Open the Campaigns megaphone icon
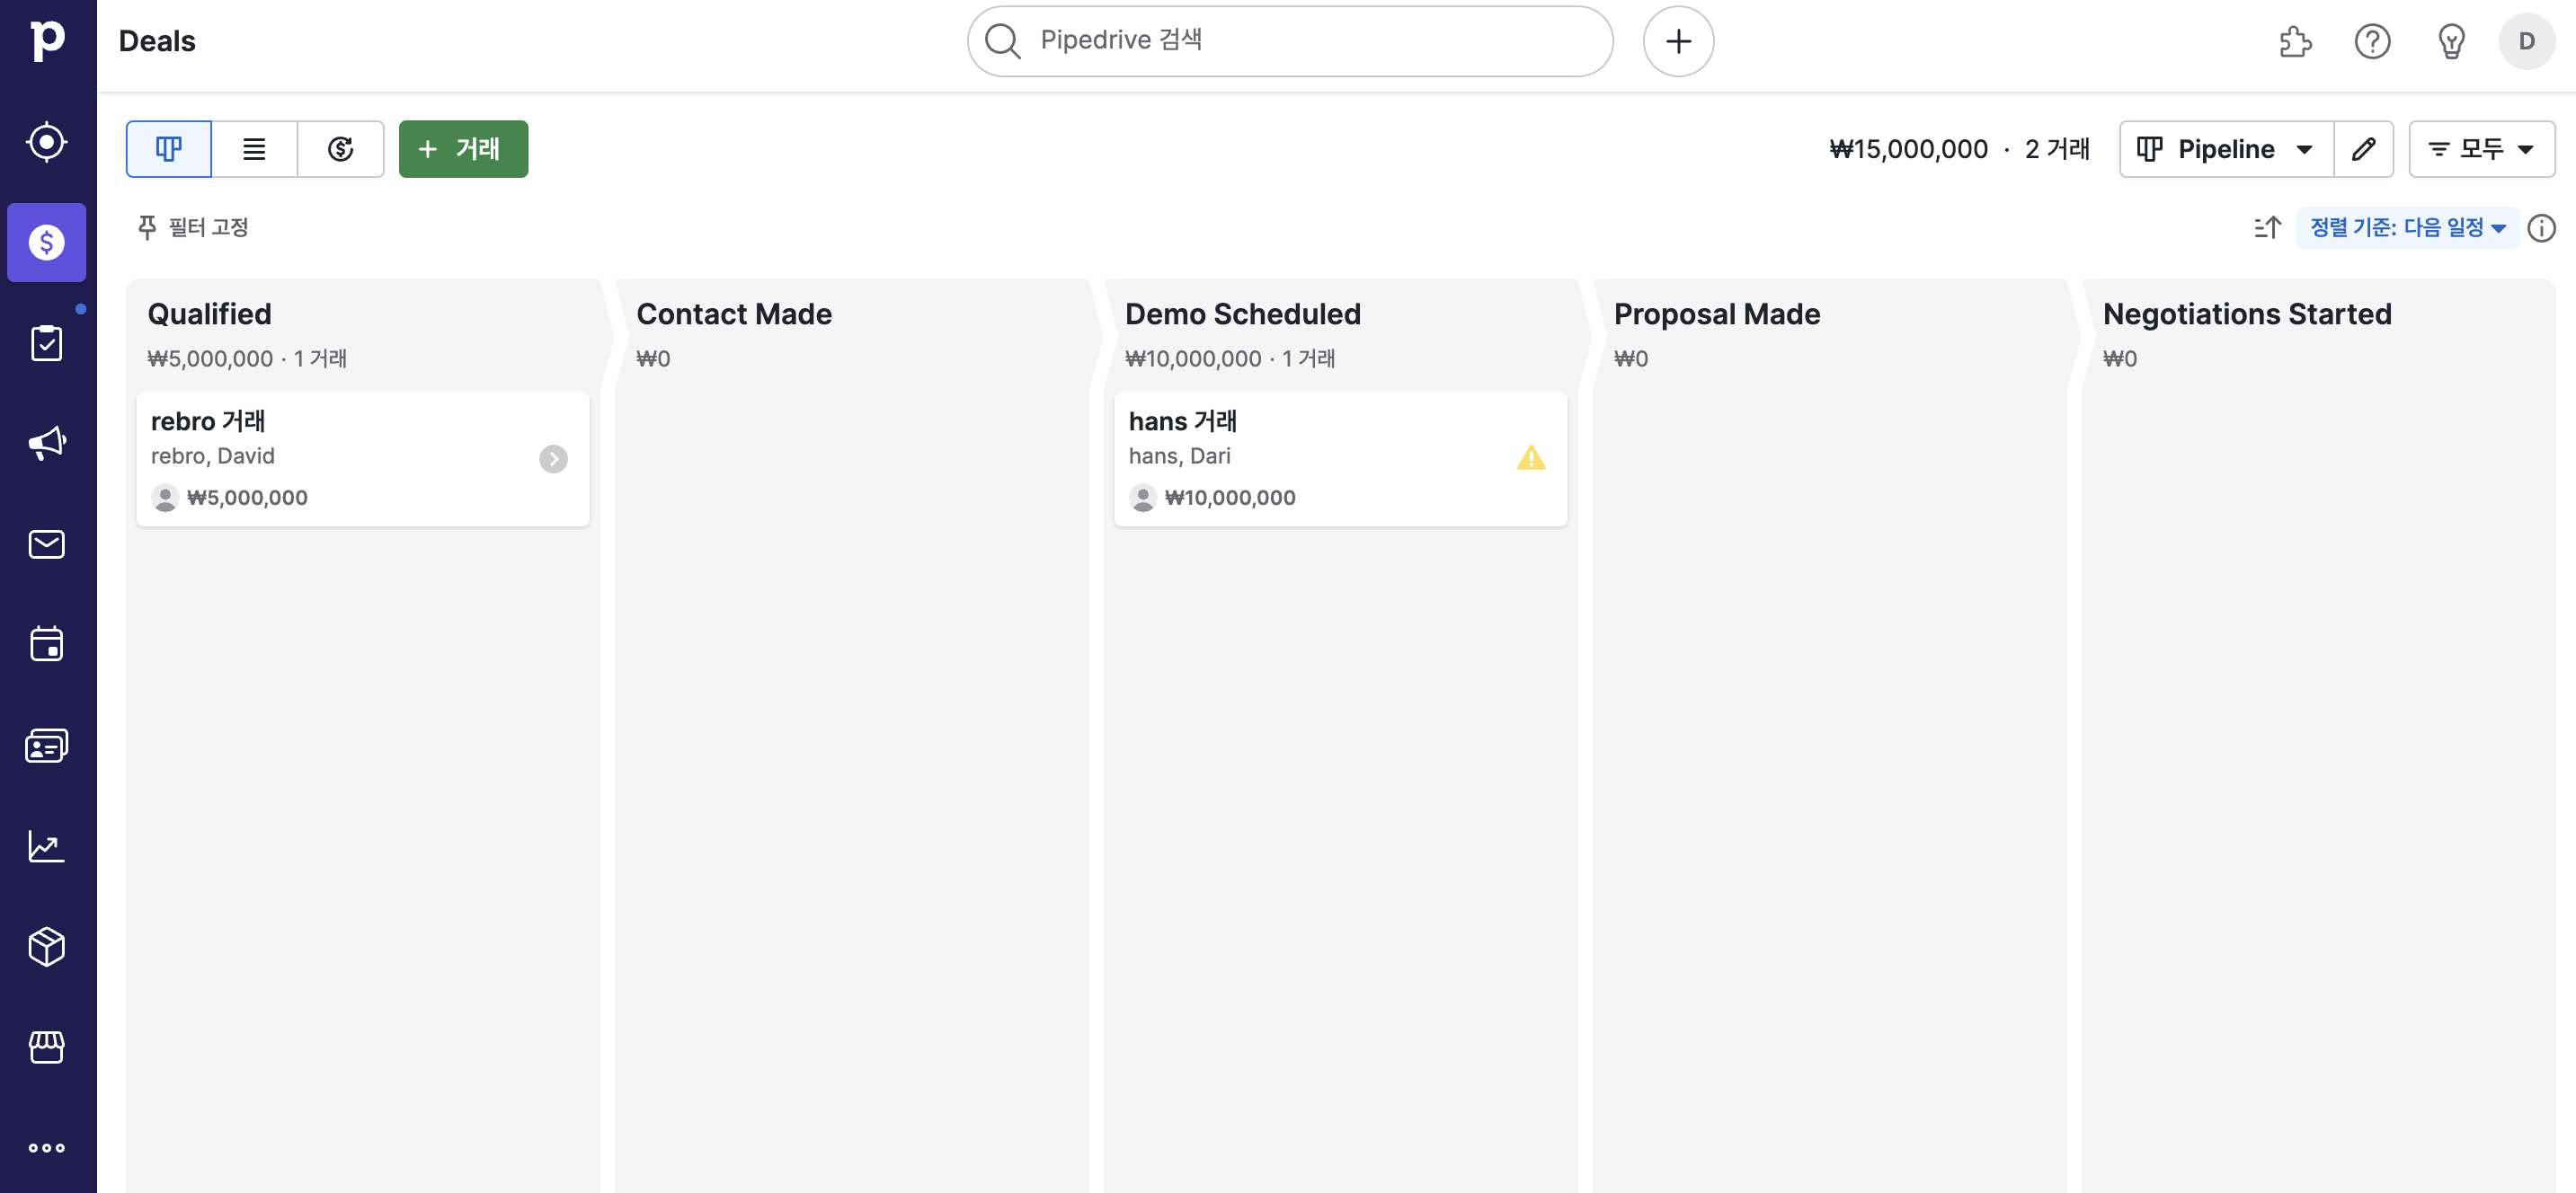 [46, 443]
